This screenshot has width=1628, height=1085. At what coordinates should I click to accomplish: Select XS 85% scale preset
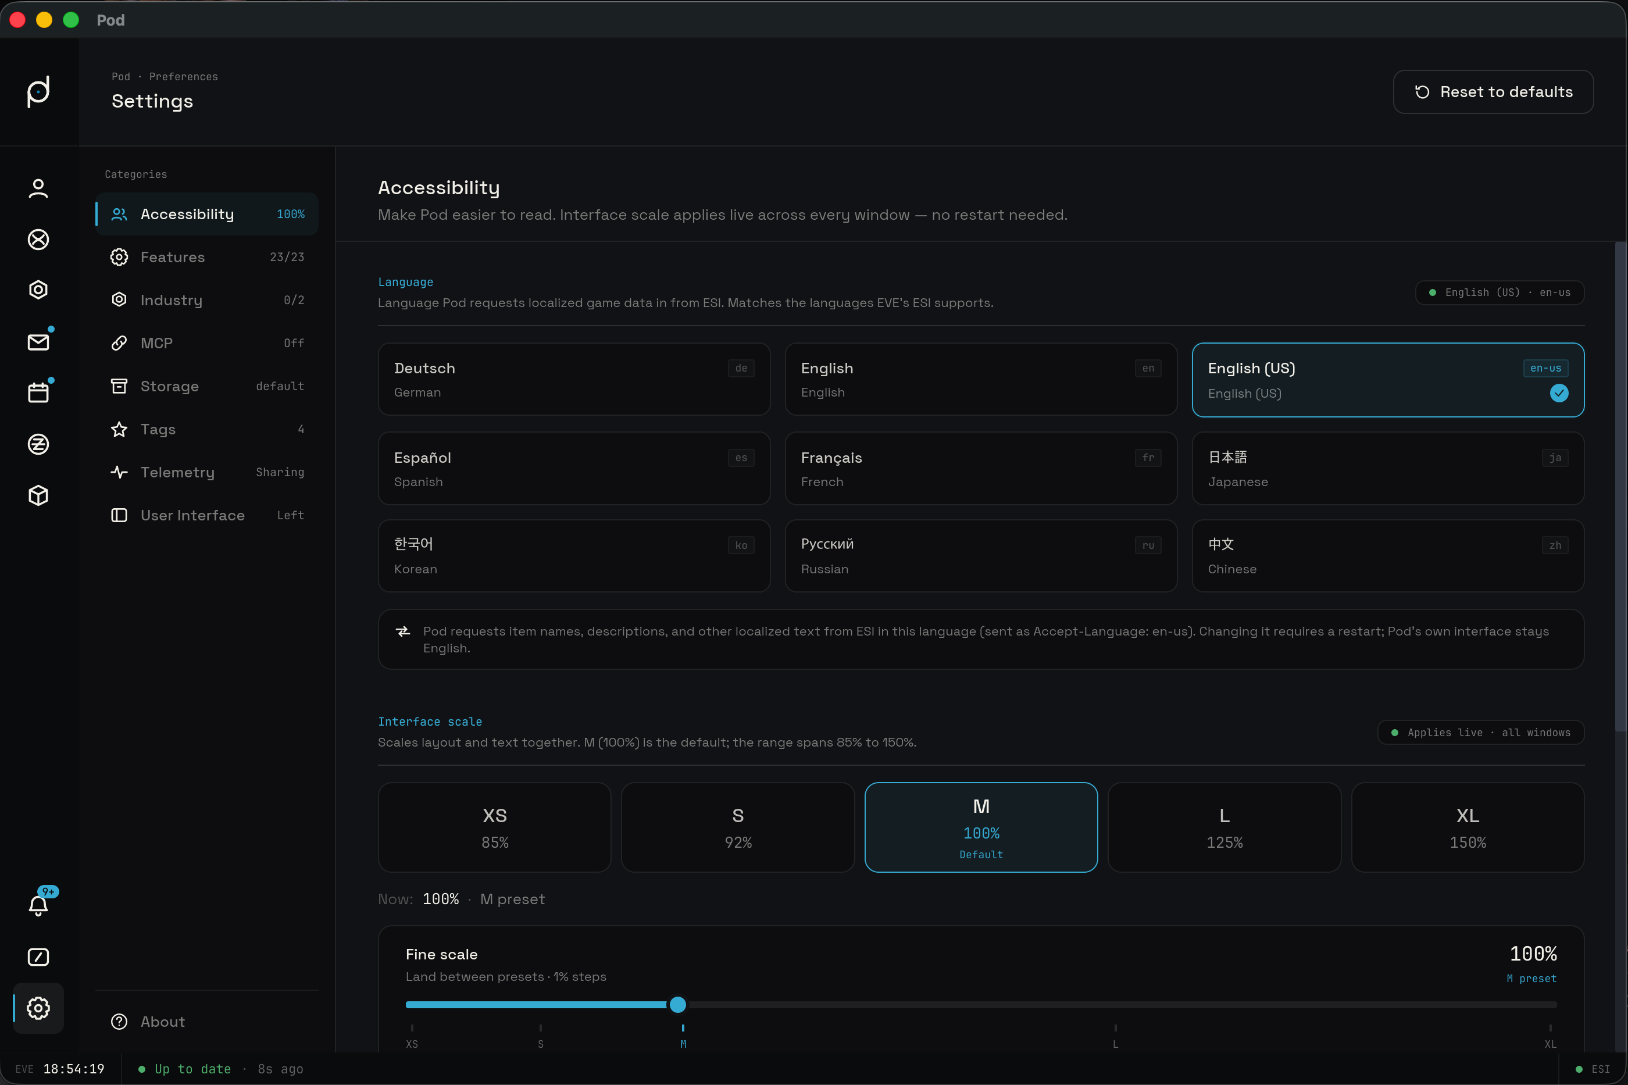[495, 827]
